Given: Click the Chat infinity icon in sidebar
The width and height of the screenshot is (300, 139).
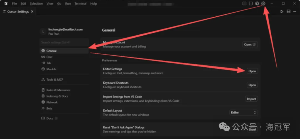Looking at the screenshot, I should [x=43, y=57].
